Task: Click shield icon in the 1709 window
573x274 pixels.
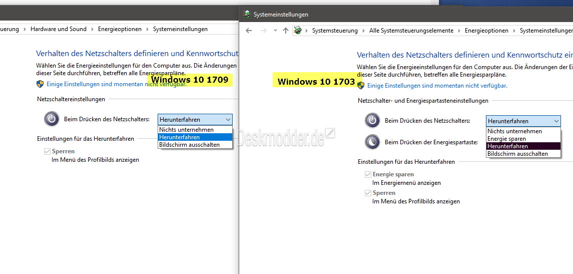Action: (40, 84)
